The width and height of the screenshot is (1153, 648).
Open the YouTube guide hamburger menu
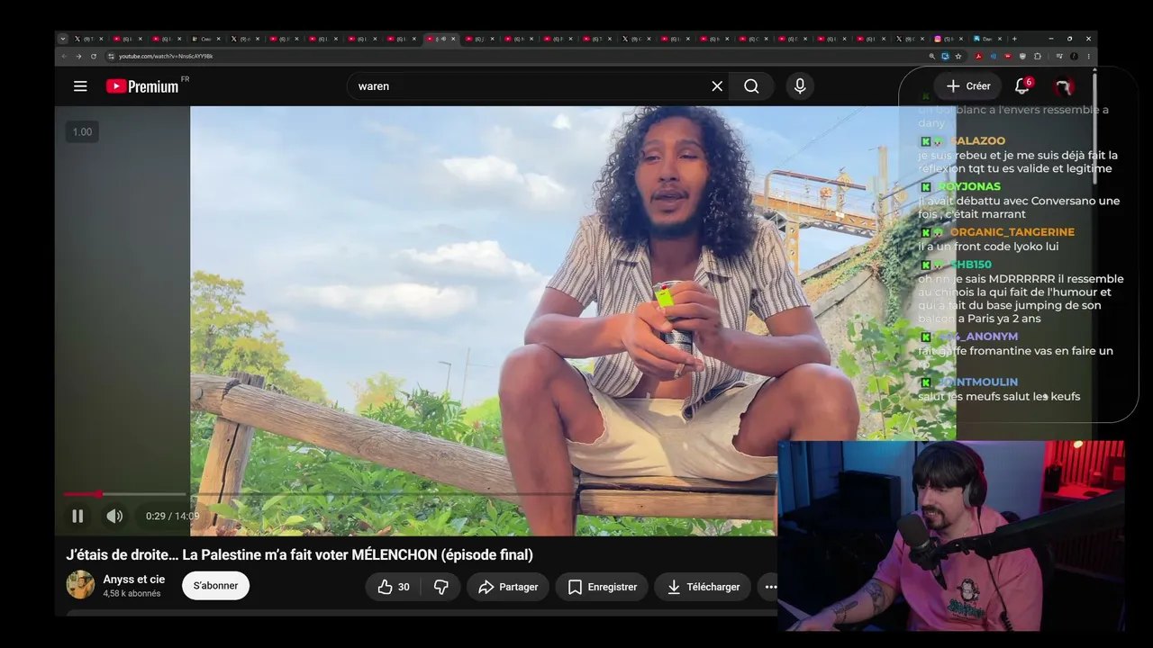pyautogui.click(x=80, y=86)
